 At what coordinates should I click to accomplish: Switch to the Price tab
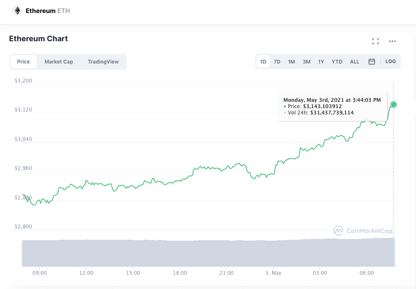(23, 62)
